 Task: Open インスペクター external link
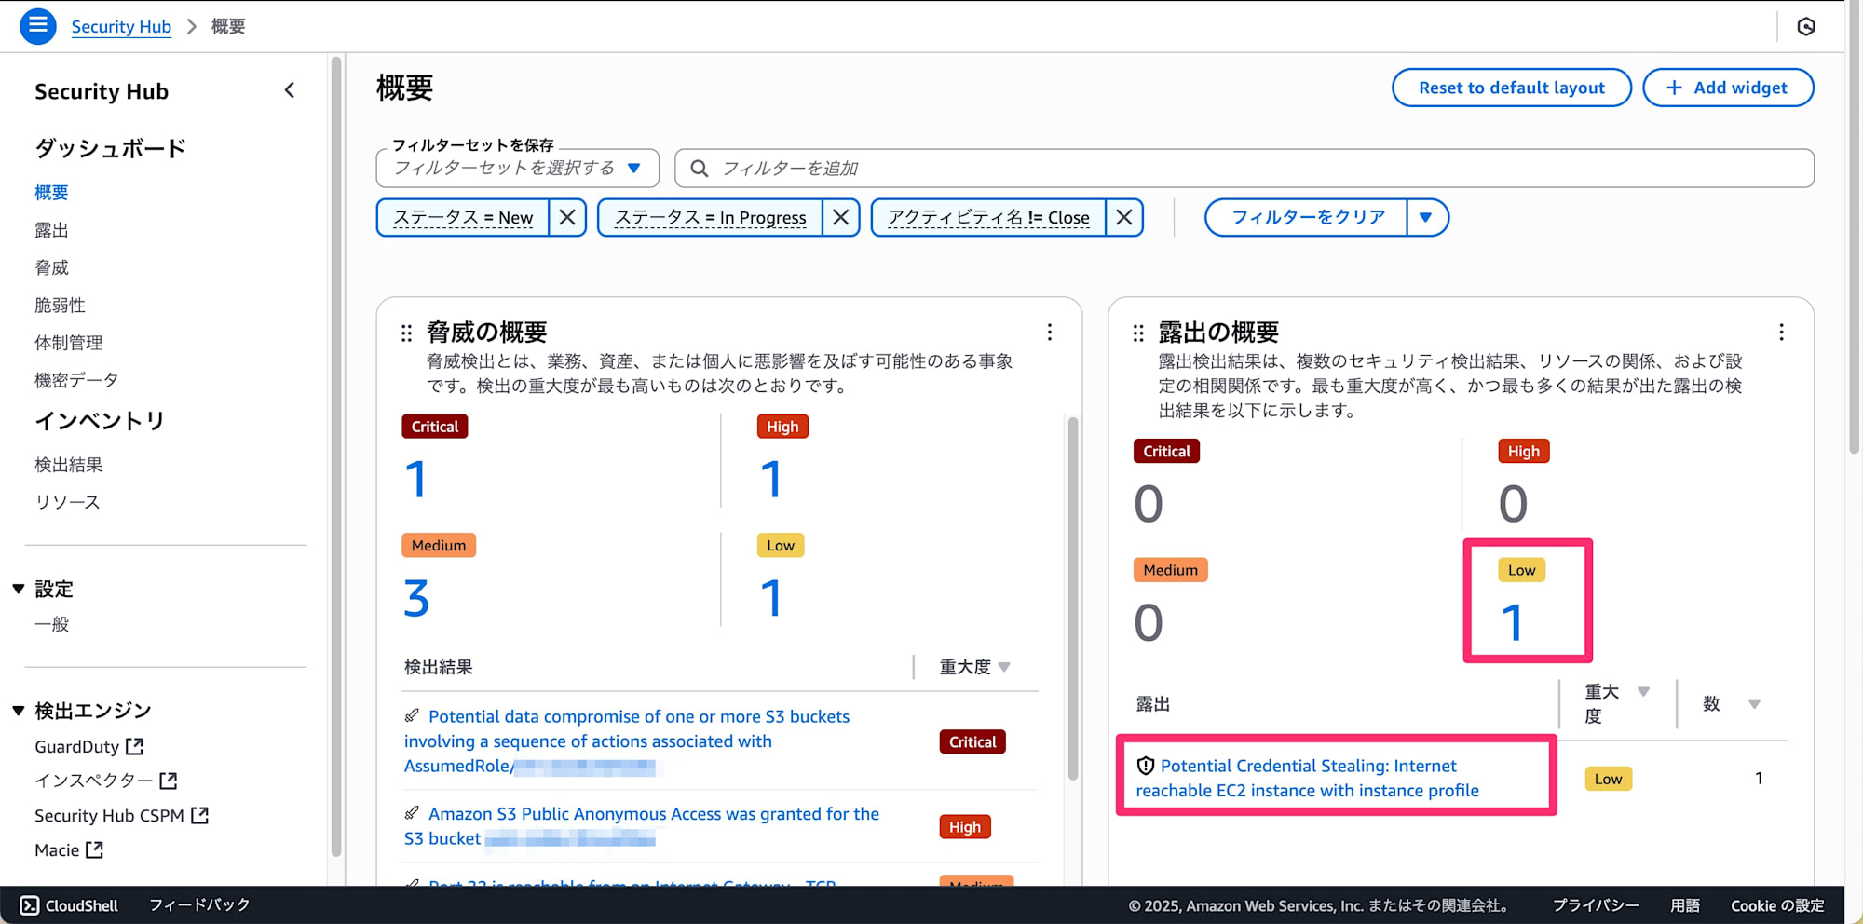point(105,781)
